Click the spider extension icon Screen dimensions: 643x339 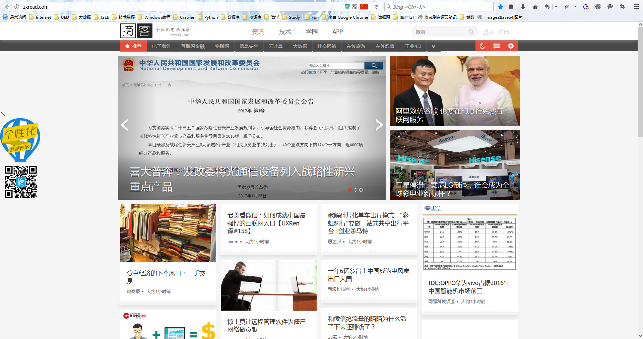click(x=567, y=7)
